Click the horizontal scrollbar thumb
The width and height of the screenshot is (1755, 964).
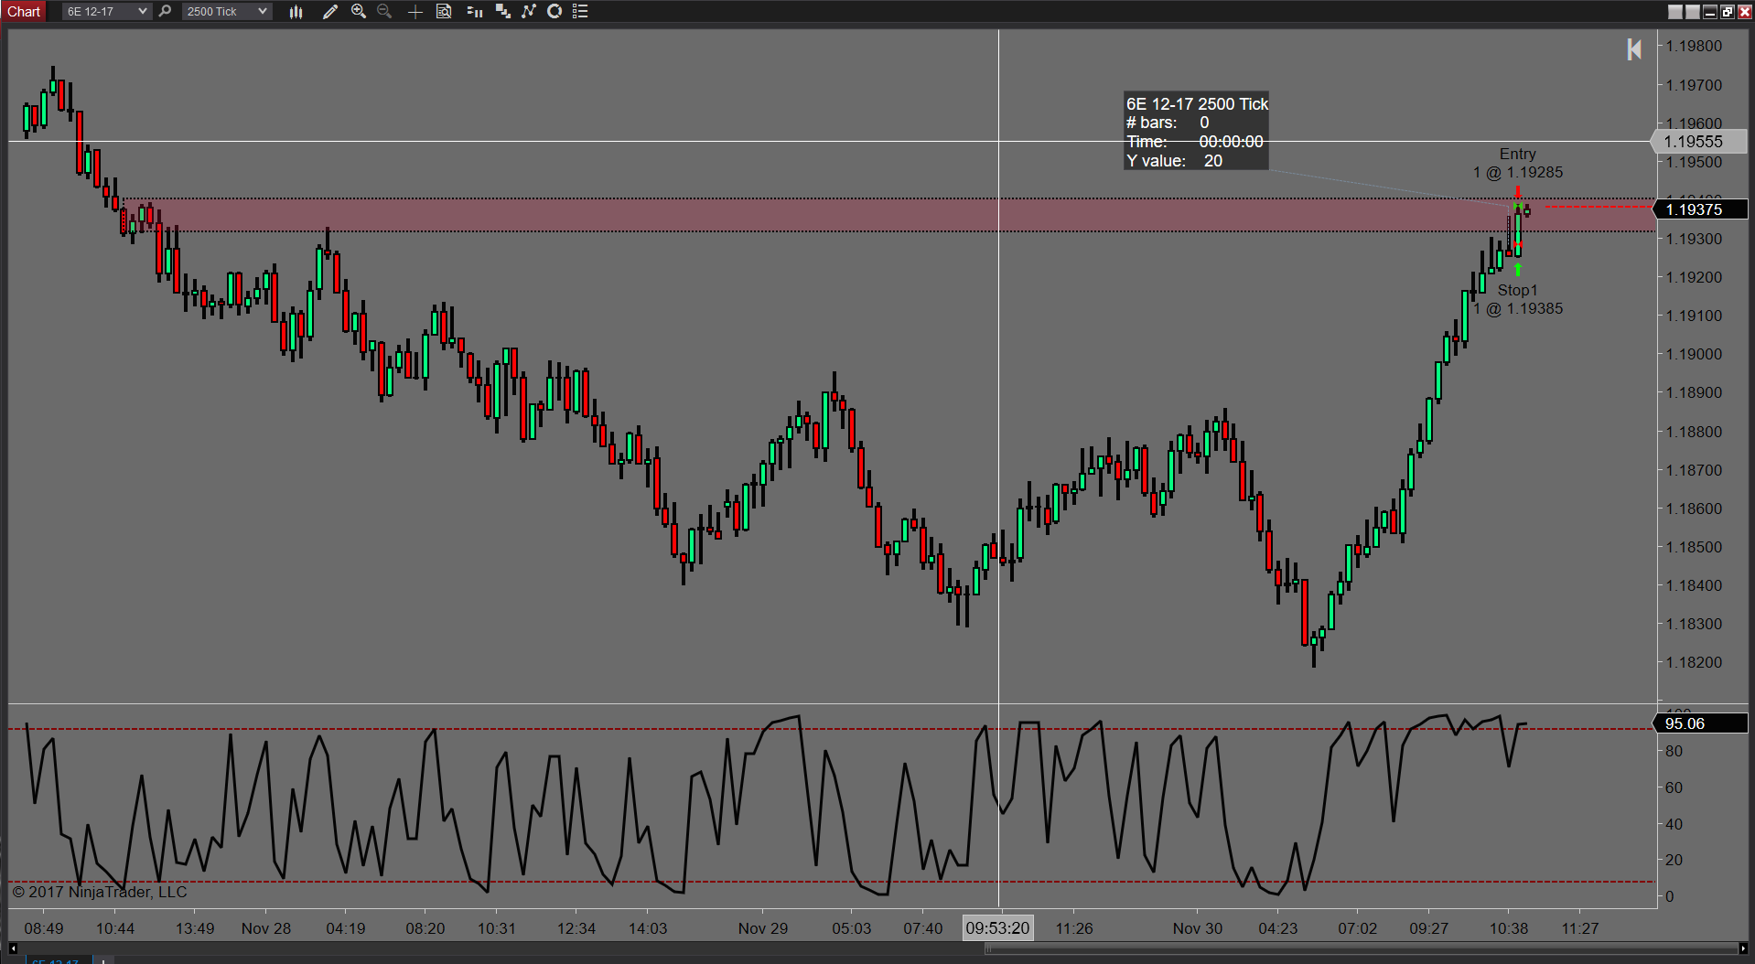1360,948
